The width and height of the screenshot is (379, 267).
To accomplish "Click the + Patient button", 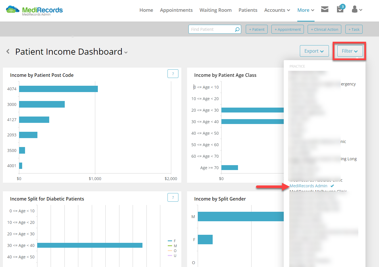I will point(257,29).
